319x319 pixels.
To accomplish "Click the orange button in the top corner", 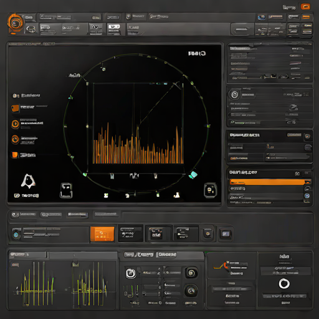I will pos(305,7).
